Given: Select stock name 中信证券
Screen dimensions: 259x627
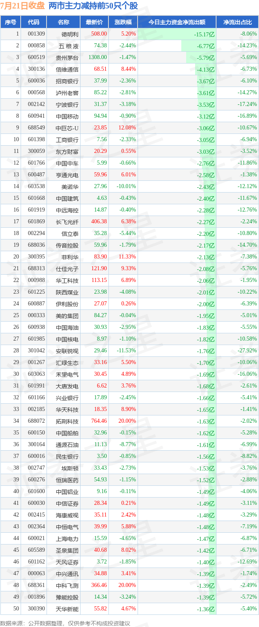Looking at the screenshot, I should [67, 504].
